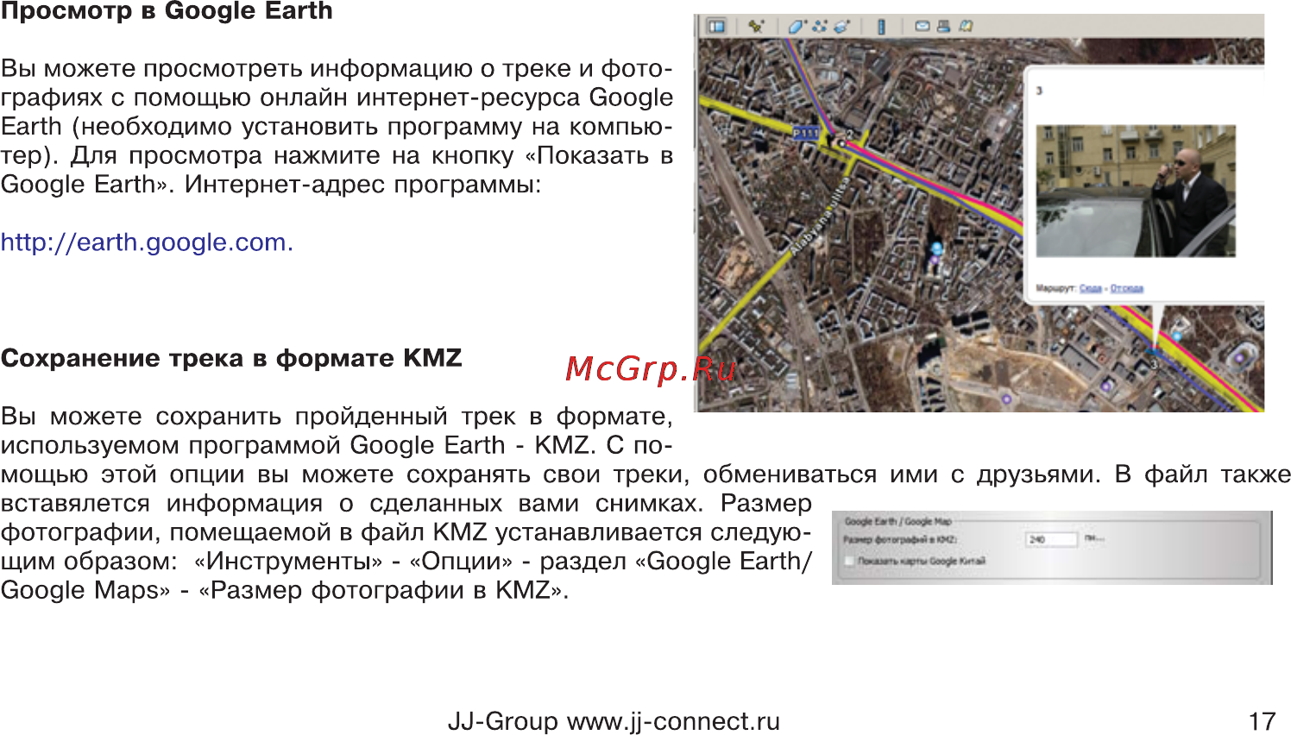The width and height of the screenshot is (1291, 735).
Task: Click the 'JJ-Group www.jj-connect.ru' footer text
Action: [x=614, y=721]
